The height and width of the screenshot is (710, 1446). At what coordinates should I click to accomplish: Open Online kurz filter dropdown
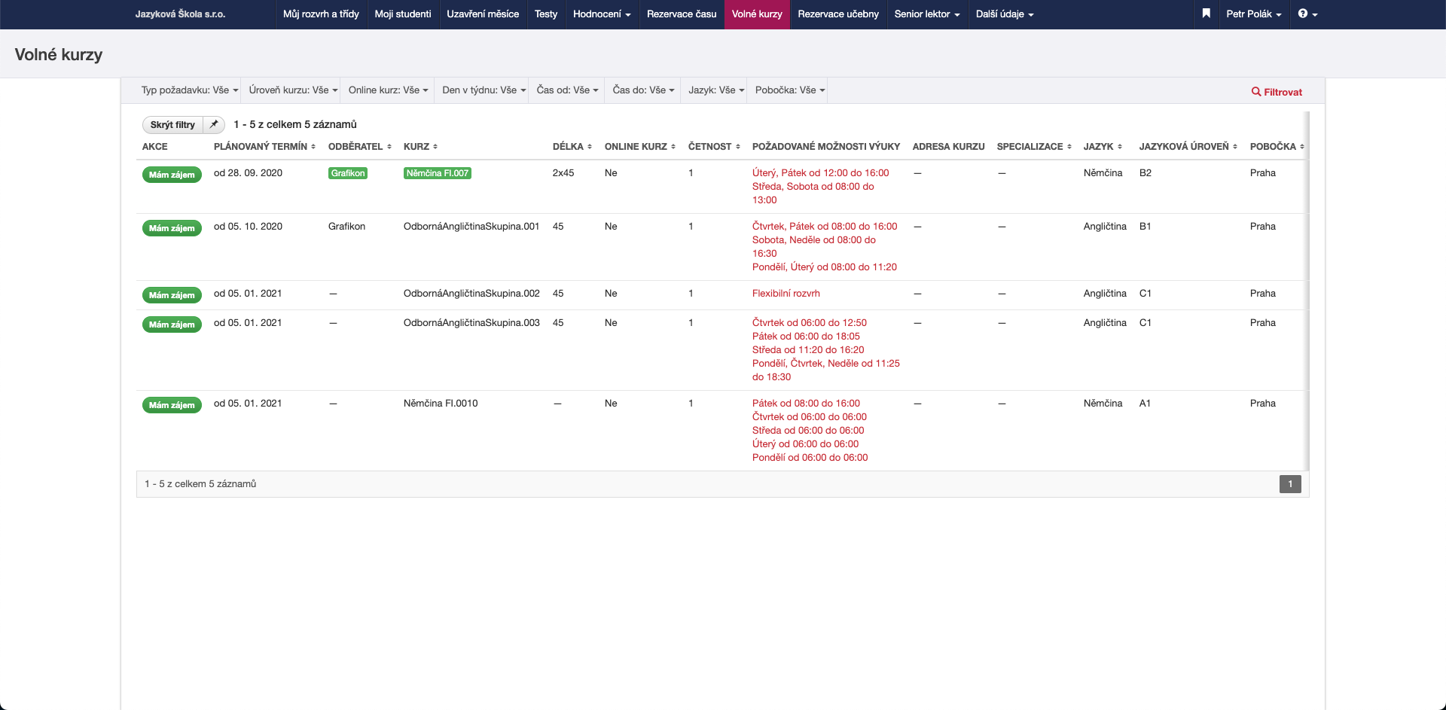388,90
